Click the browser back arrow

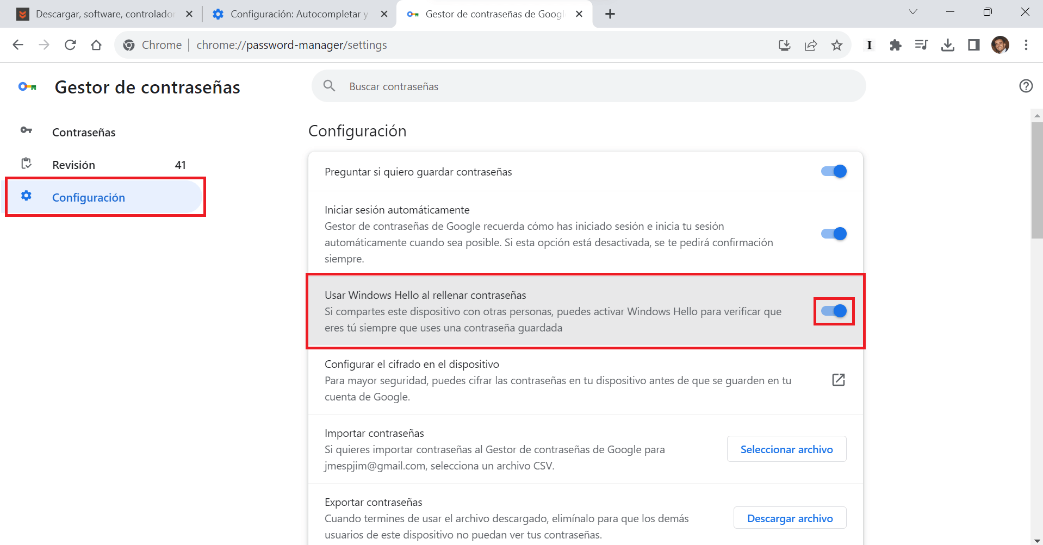(x=18, y=45)
